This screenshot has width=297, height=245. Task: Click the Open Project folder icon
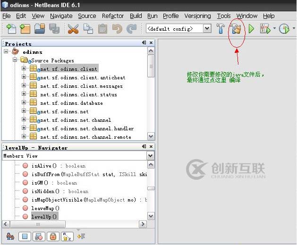click(40, 29)
